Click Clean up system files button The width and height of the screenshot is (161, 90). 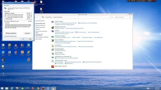[11, 33]
